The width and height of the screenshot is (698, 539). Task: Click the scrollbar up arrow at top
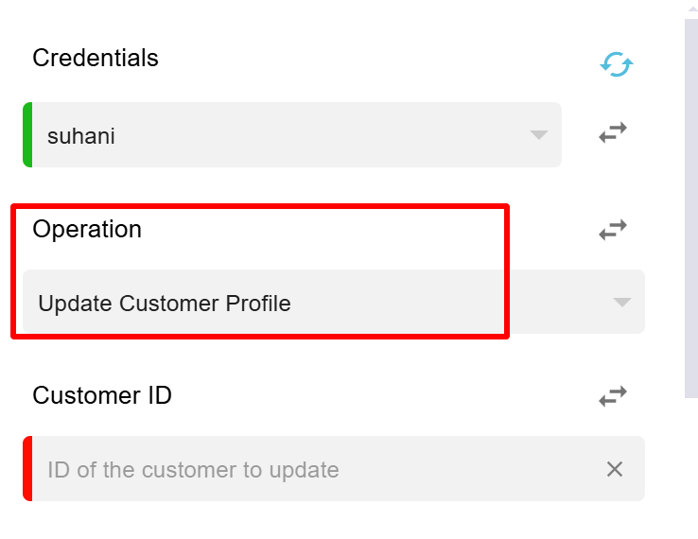[x=692, y=9]
